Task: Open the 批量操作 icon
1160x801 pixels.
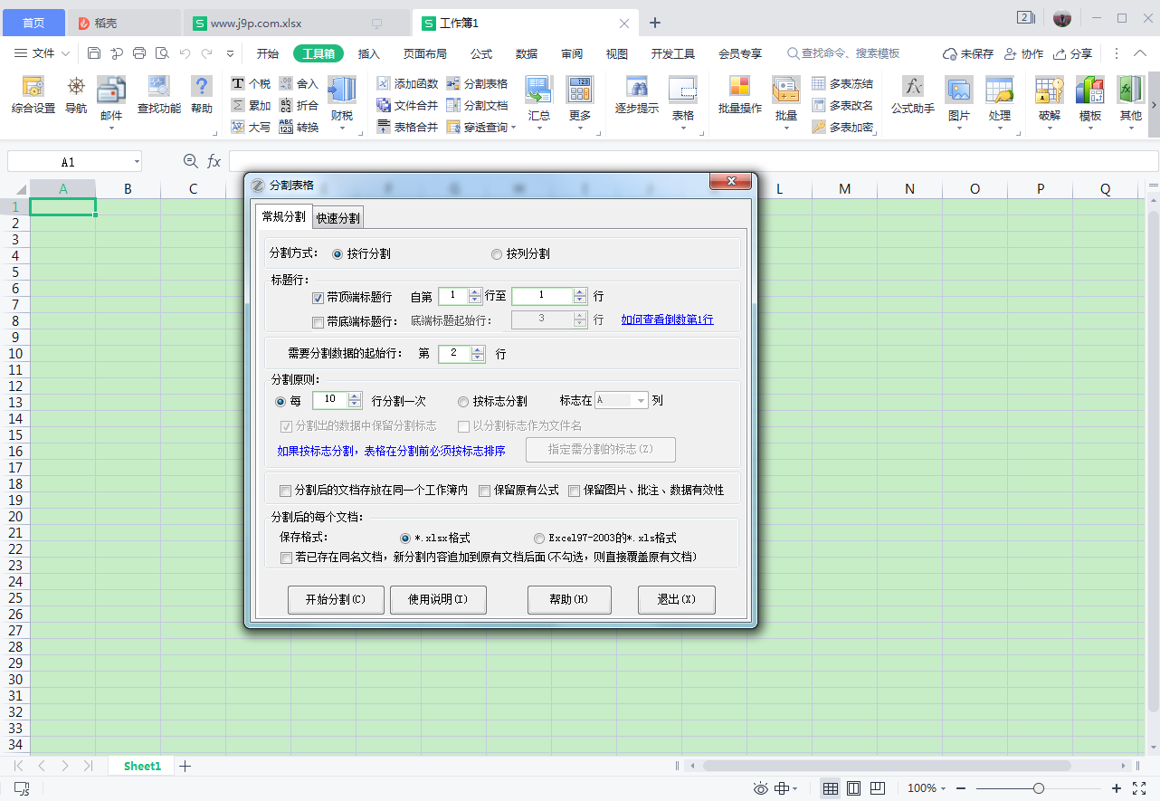Action: pyautogui.click(x=739, y=97)
